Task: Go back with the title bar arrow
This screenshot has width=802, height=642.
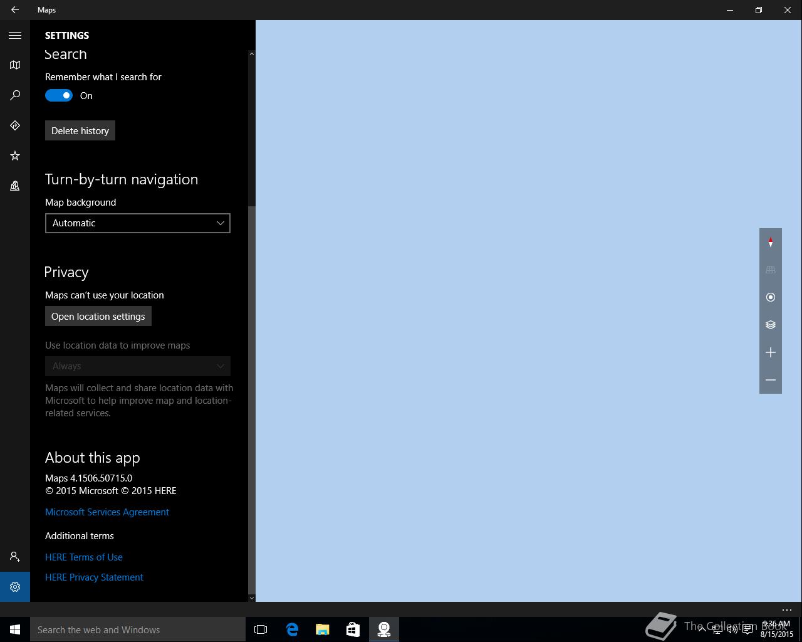Action: pyautogui.click(x=15, y=10)
